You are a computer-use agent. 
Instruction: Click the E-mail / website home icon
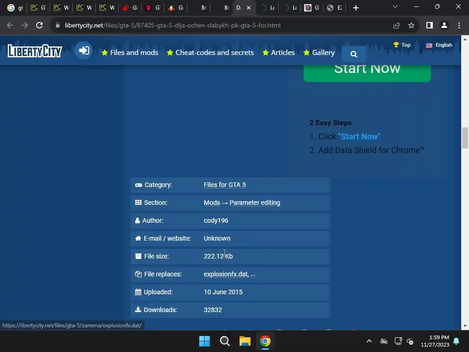[x=138, y=238]
